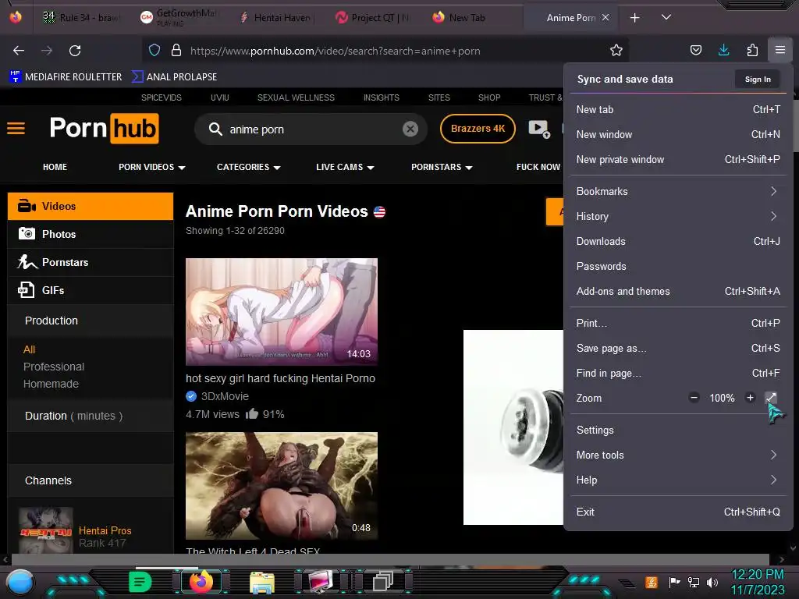
Task: Open the Categories nav dropdown
Action: click(249, 167)
